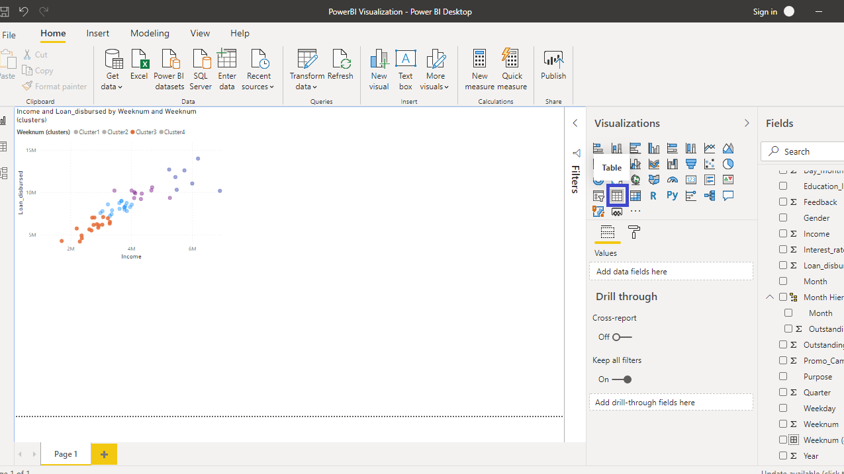Select the Waterfall chart icon
Image resolution: width=844 pixels, height=474 pixels.
tap(673, 164)
